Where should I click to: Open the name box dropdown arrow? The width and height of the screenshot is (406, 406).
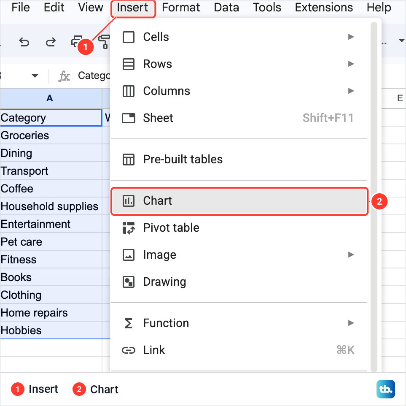[35, 76]
